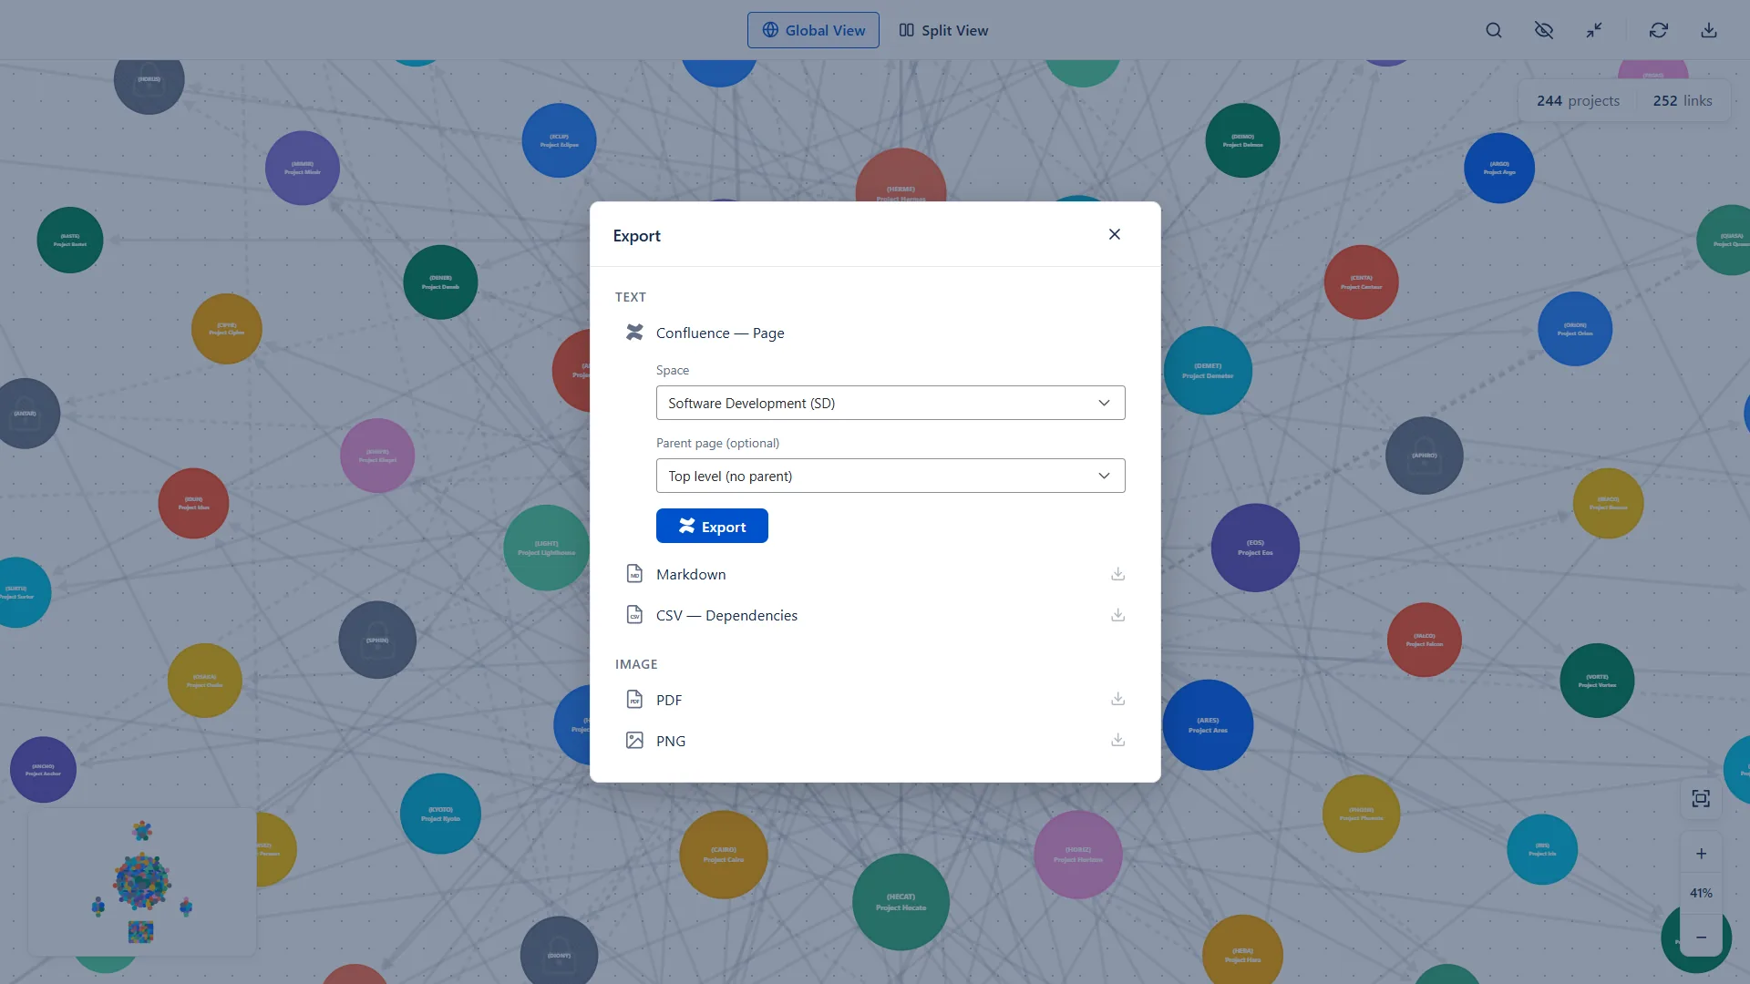Select the Project Lighthouse node
This screenshot has height=984, width=1750.
[547, 548]
